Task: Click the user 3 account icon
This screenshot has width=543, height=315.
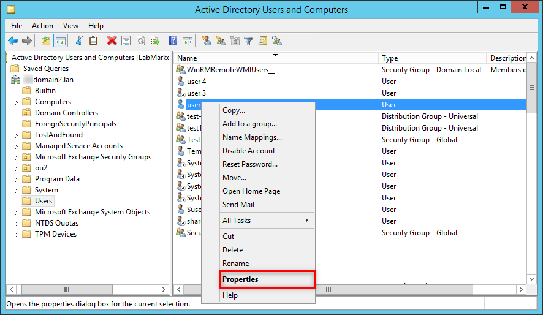Action: pos(181,93)
